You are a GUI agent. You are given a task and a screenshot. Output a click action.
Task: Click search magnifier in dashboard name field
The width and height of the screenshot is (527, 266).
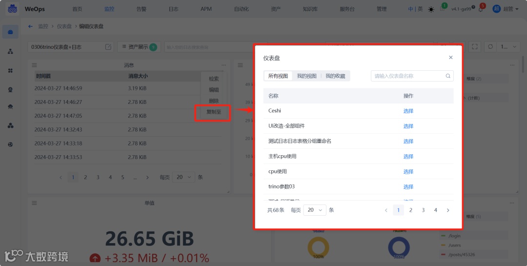(448, 76)
